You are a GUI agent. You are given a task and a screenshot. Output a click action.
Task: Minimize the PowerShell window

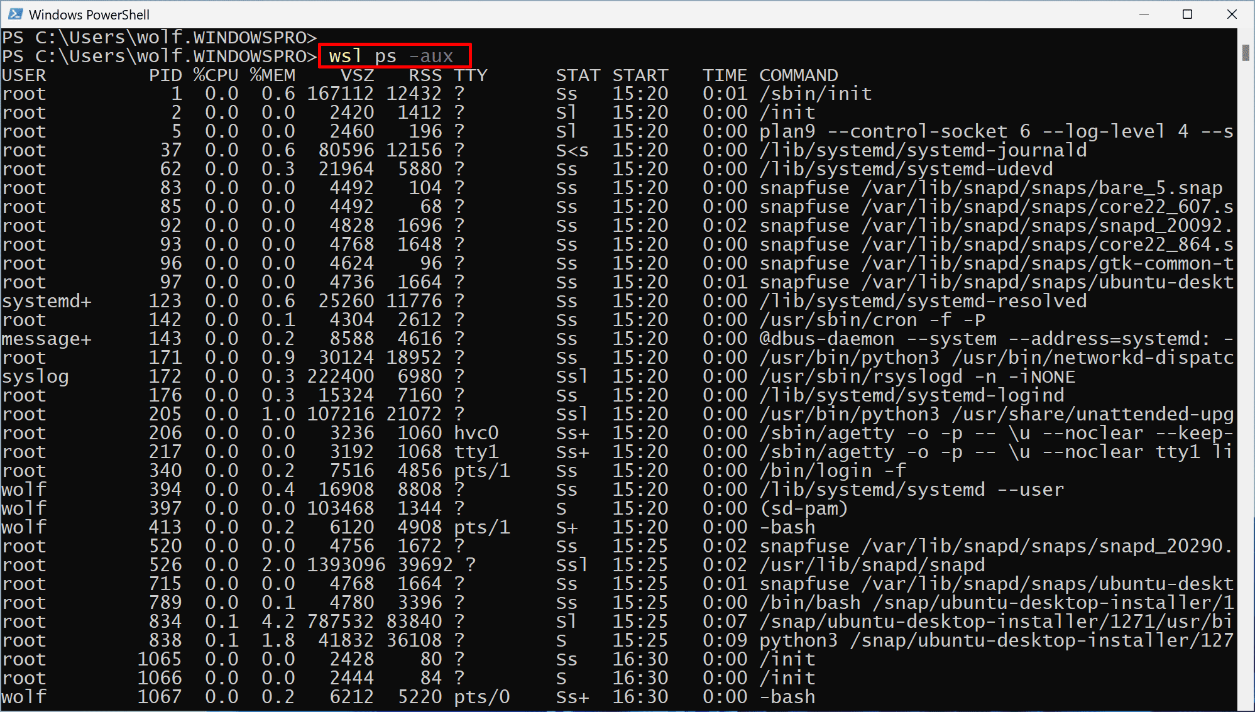pos(1144,14)
